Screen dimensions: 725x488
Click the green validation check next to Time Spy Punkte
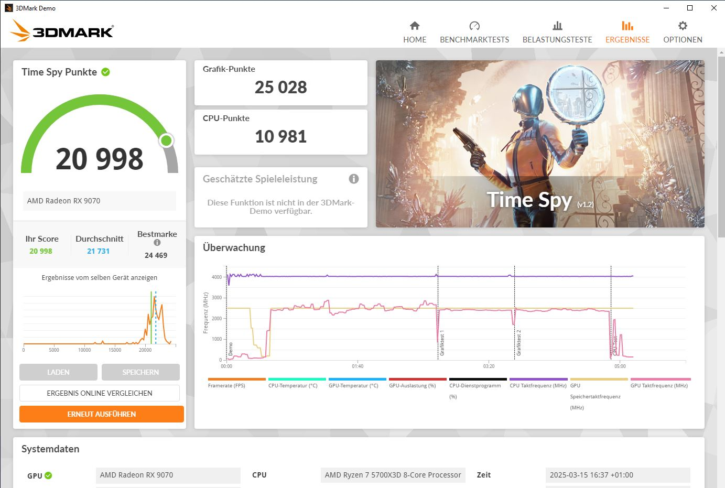[x=105, y=72]
